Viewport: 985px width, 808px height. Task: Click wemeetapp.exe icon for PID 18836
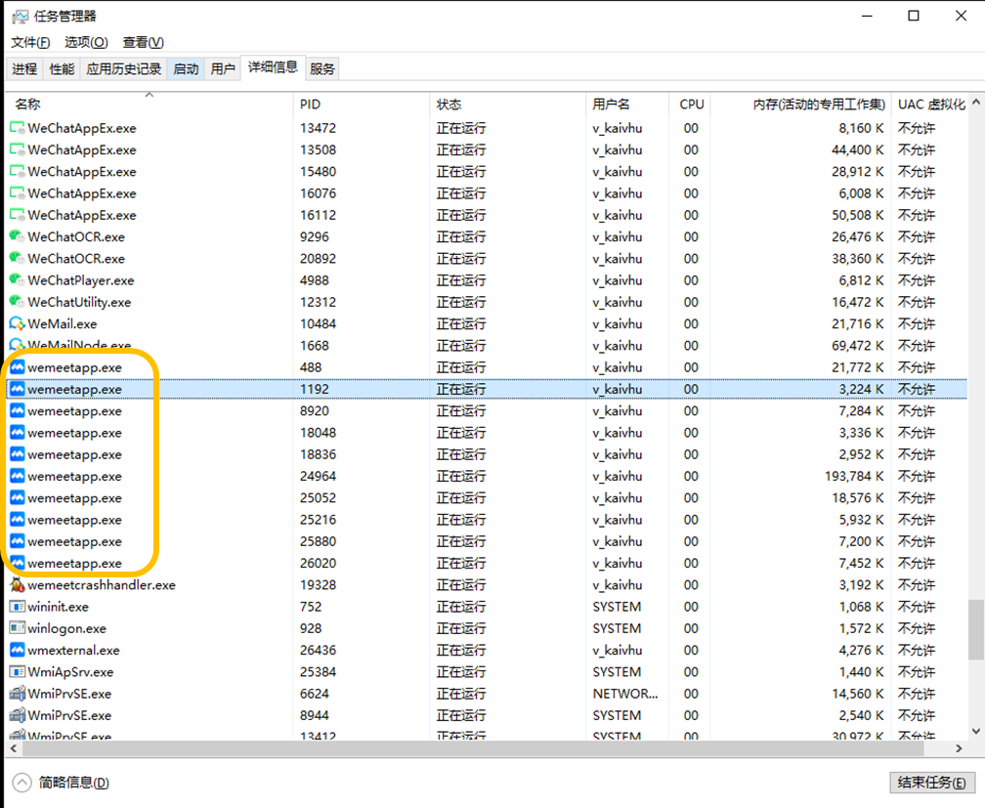18,454
